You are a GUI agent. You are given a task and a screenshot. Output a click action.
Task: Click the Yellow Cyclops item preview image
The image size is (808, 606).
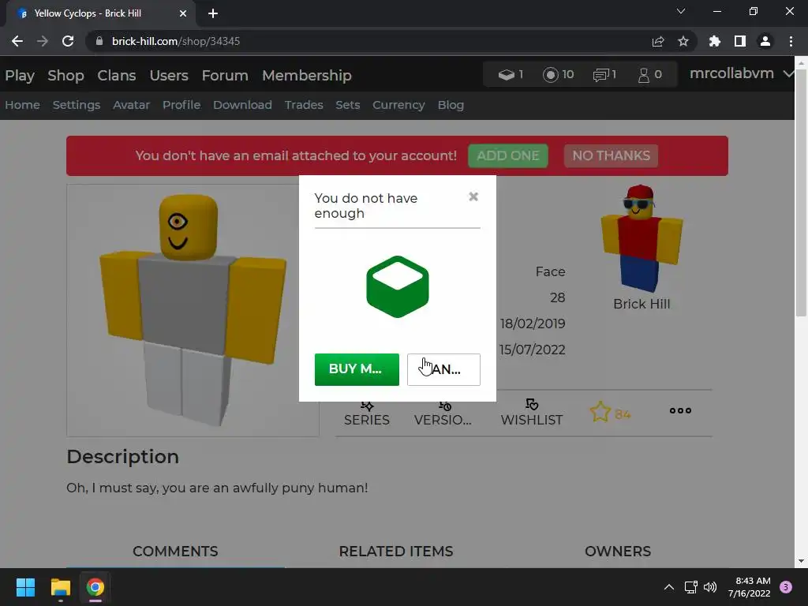click(x=193, y=310)
